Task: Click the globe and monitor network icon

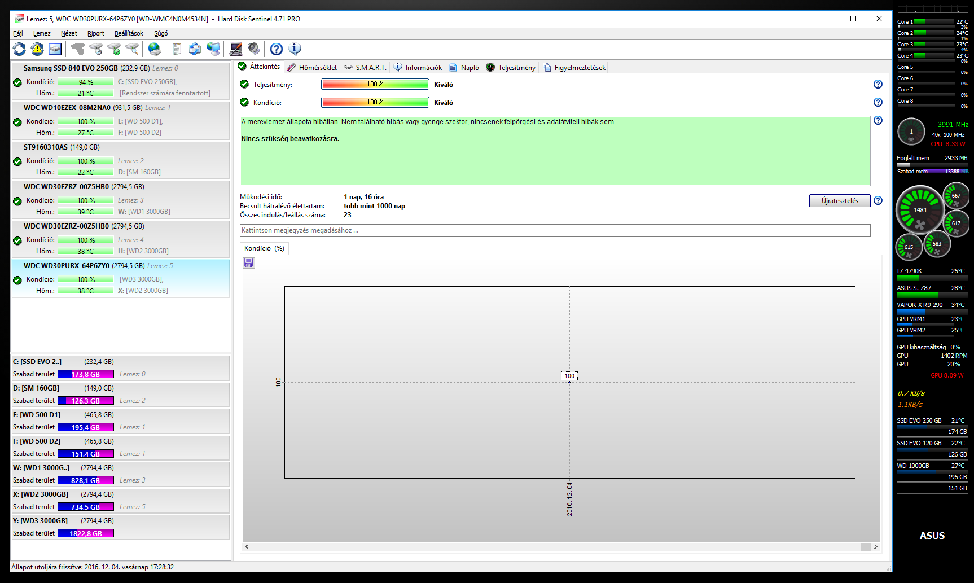Action: 213,49
